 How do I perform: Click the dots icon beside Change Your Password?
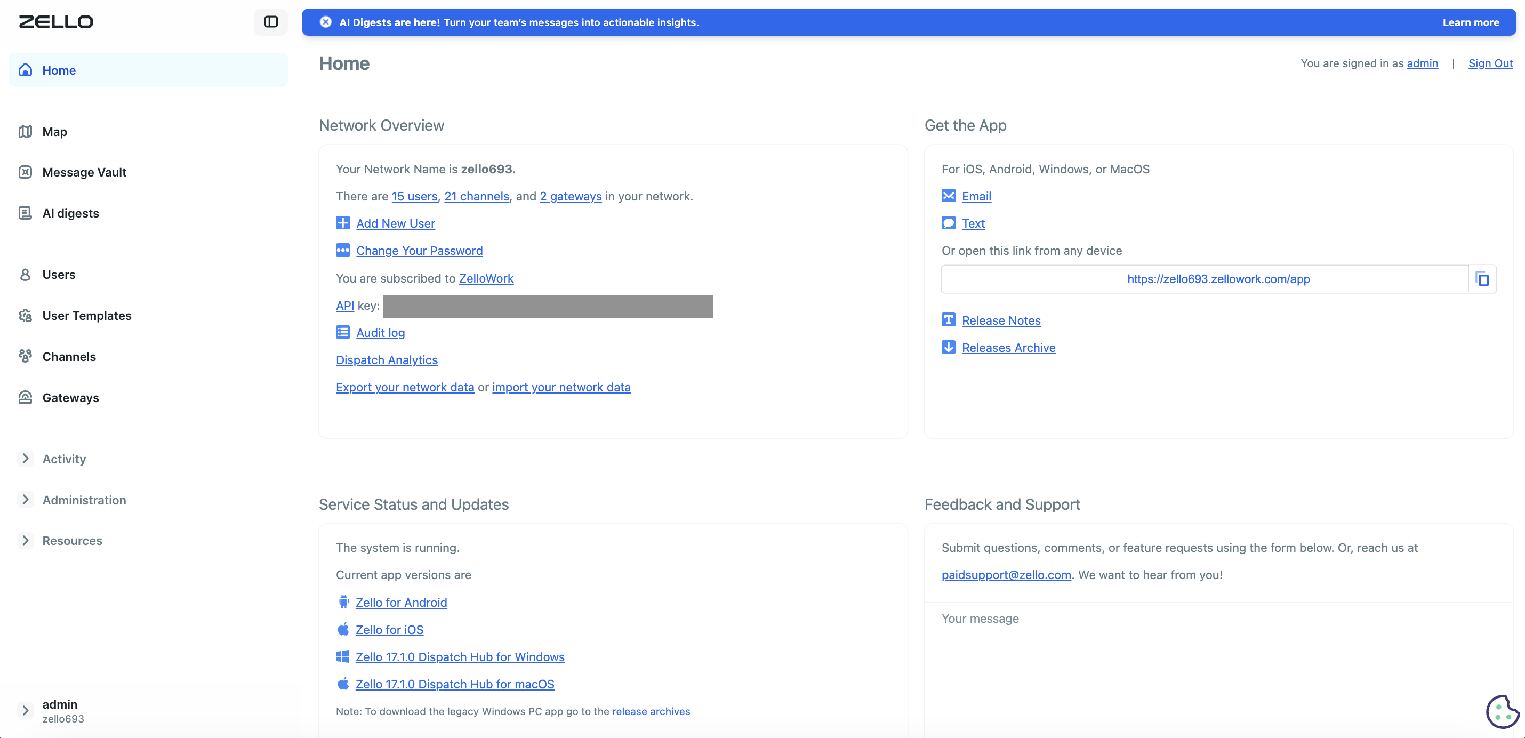(343, 250)
